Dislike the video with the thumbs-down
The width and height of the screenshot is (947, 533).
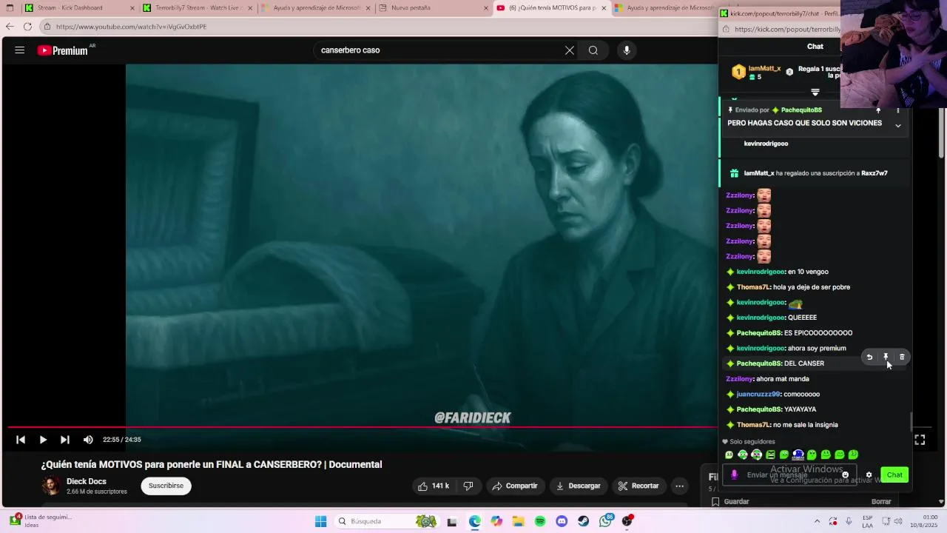tap(468, 486)
